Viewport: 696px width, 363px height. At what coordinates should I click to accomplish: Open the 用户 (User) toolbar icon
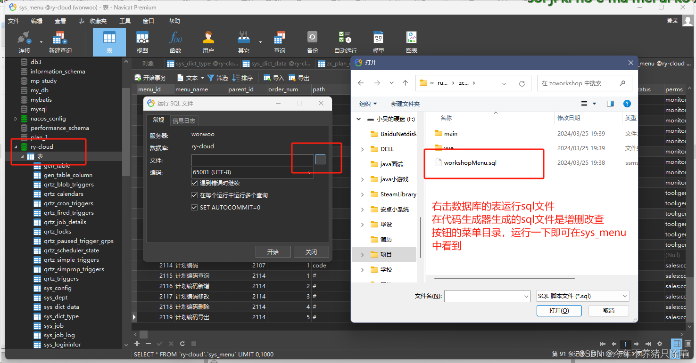(x=208, y=42)
